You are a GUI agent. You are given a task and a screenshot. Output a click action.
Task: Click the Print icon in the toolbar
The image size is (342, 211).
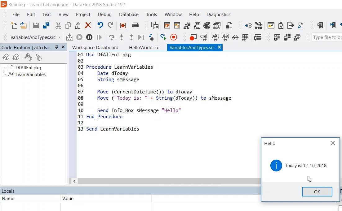[x=135, y=25]
